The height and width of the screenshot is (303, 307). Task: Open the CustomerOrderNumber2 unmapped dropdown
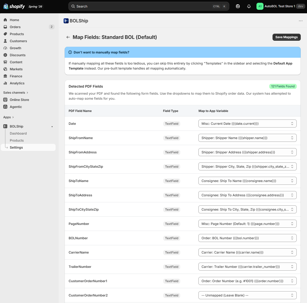pos(247,295)
